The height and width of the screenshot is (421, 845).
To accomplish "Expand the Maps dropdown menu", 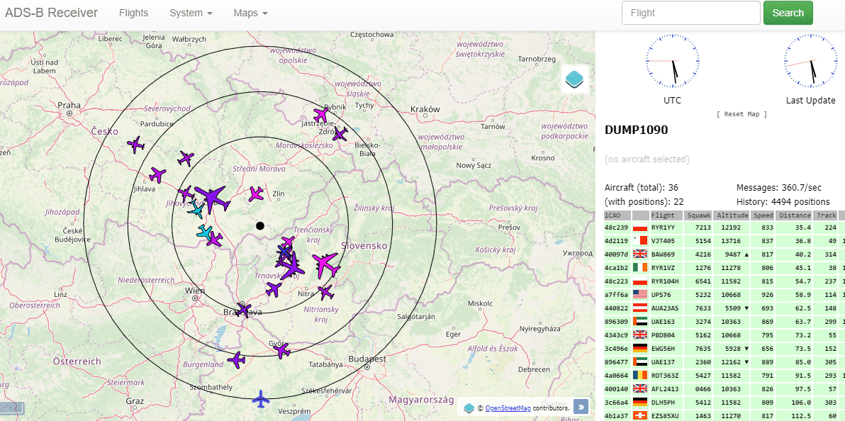I will pyautogui.click(x=250, y=13).
